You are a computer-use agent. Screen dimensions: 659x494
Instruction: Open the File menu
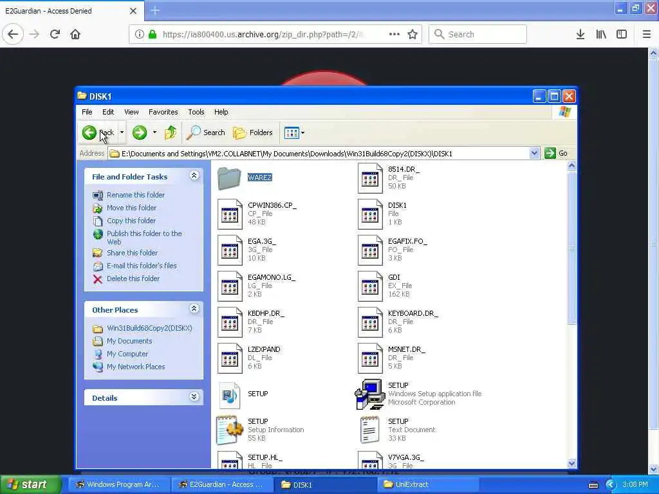[87, 112]
